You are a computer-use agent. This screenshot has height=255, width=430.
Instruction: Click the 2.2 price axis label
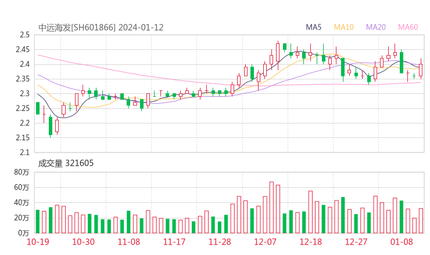click(x=24, y=123)
